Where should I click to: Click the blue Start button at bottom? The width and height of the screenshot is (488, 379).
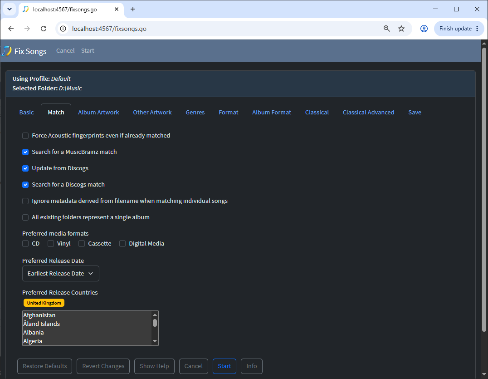(224, 366)
